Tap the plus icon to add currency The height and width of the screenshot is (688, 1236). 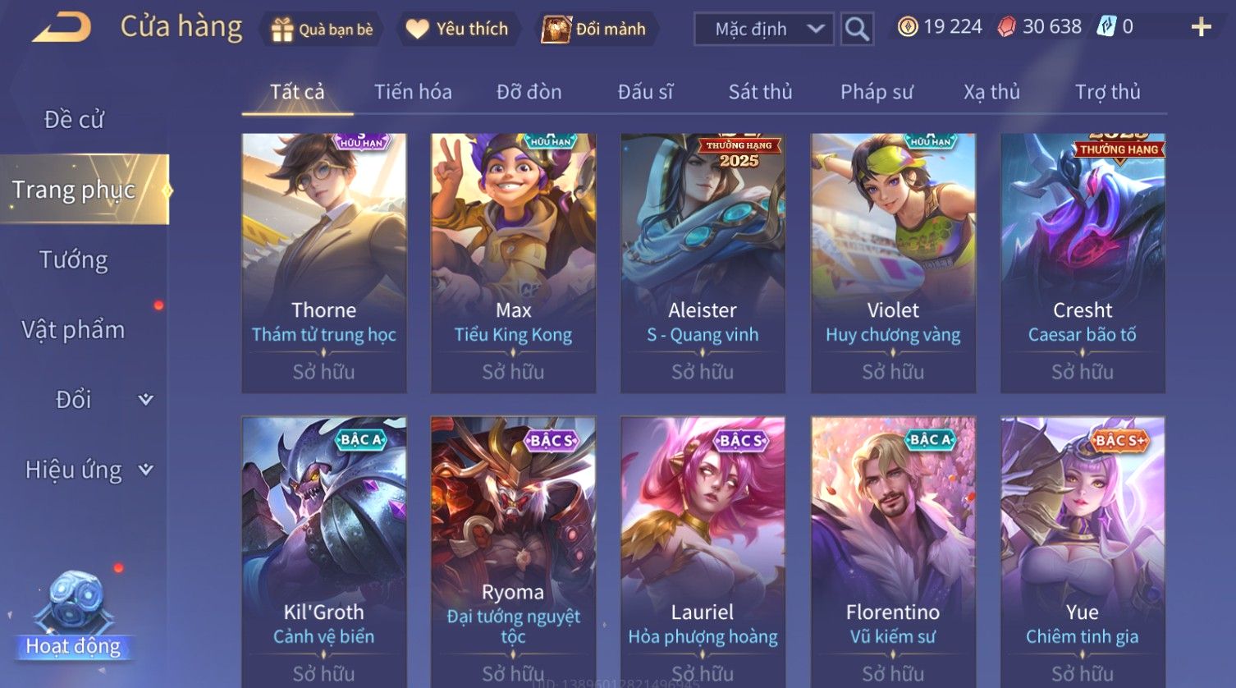click(x=1201, y=27)
